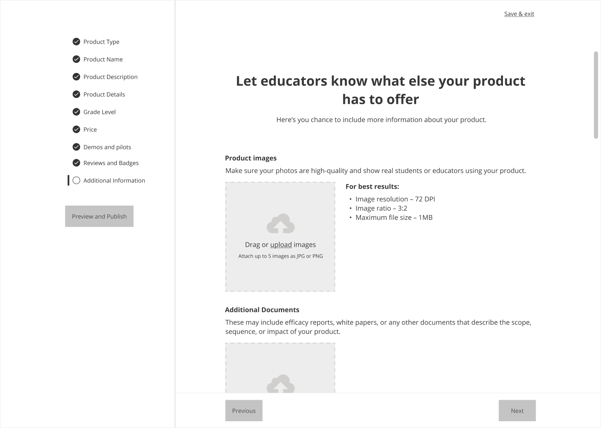
Task: Click 'Image resolution – 72 DPI' text
Action: pyautogui.click(x=395, y=199)
